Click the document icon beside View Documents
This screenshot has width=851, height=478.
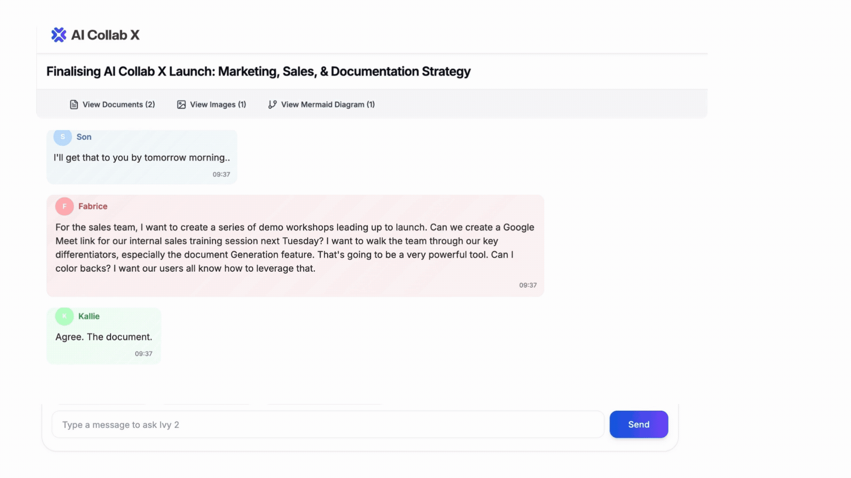74,104
